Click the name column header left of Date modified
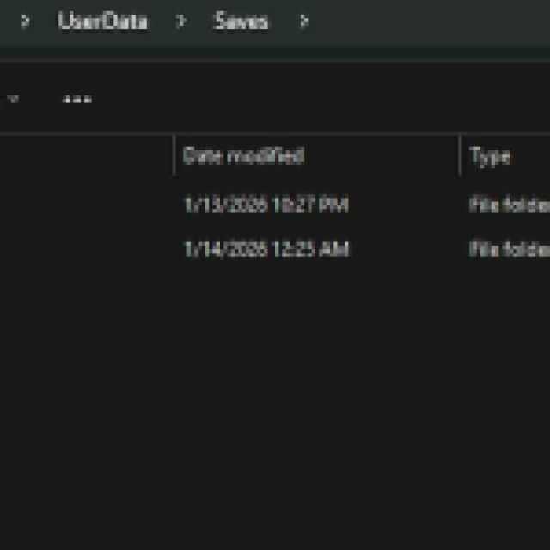This screenshot has height=550, width=550. coord(86,156)
